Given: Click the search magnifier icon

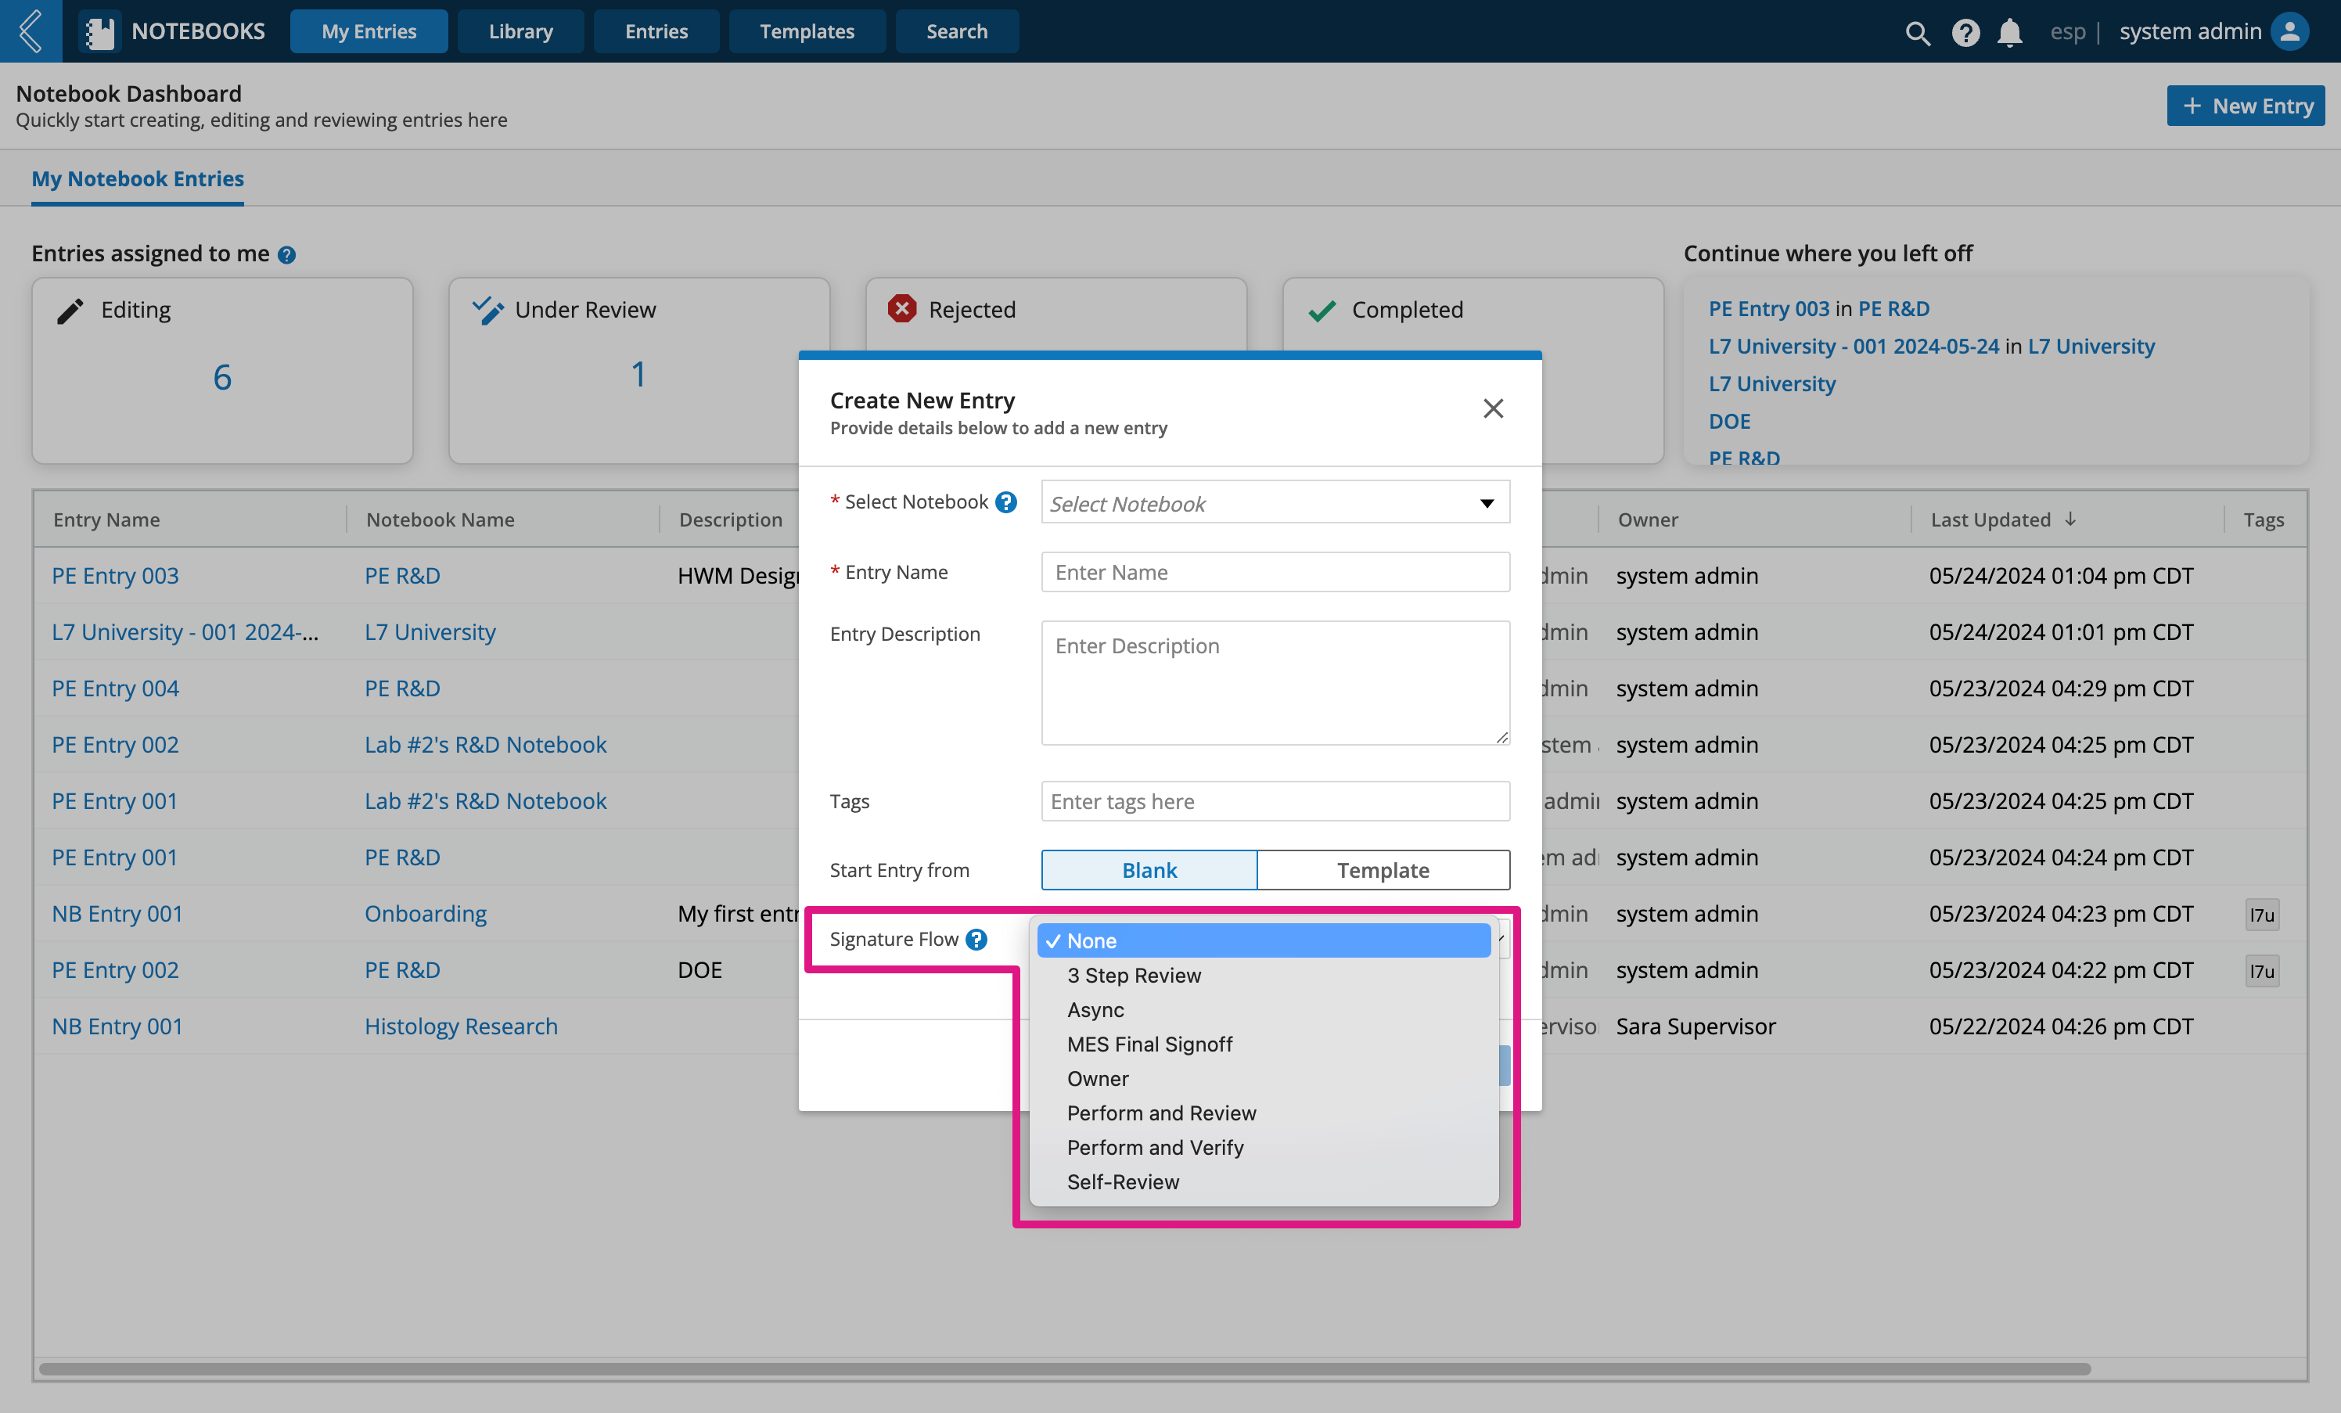Looking at the screenshot, I should coord(1915,30).
